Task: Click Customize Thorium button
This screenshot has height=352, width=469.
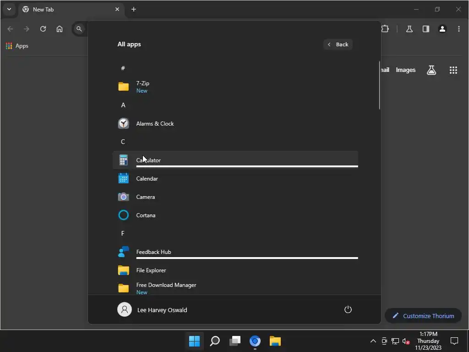Action: coord(423,316)
